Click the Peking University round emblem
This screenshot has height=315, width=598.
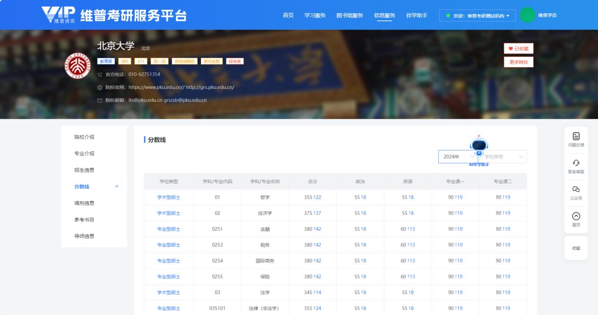coord(77,66)
